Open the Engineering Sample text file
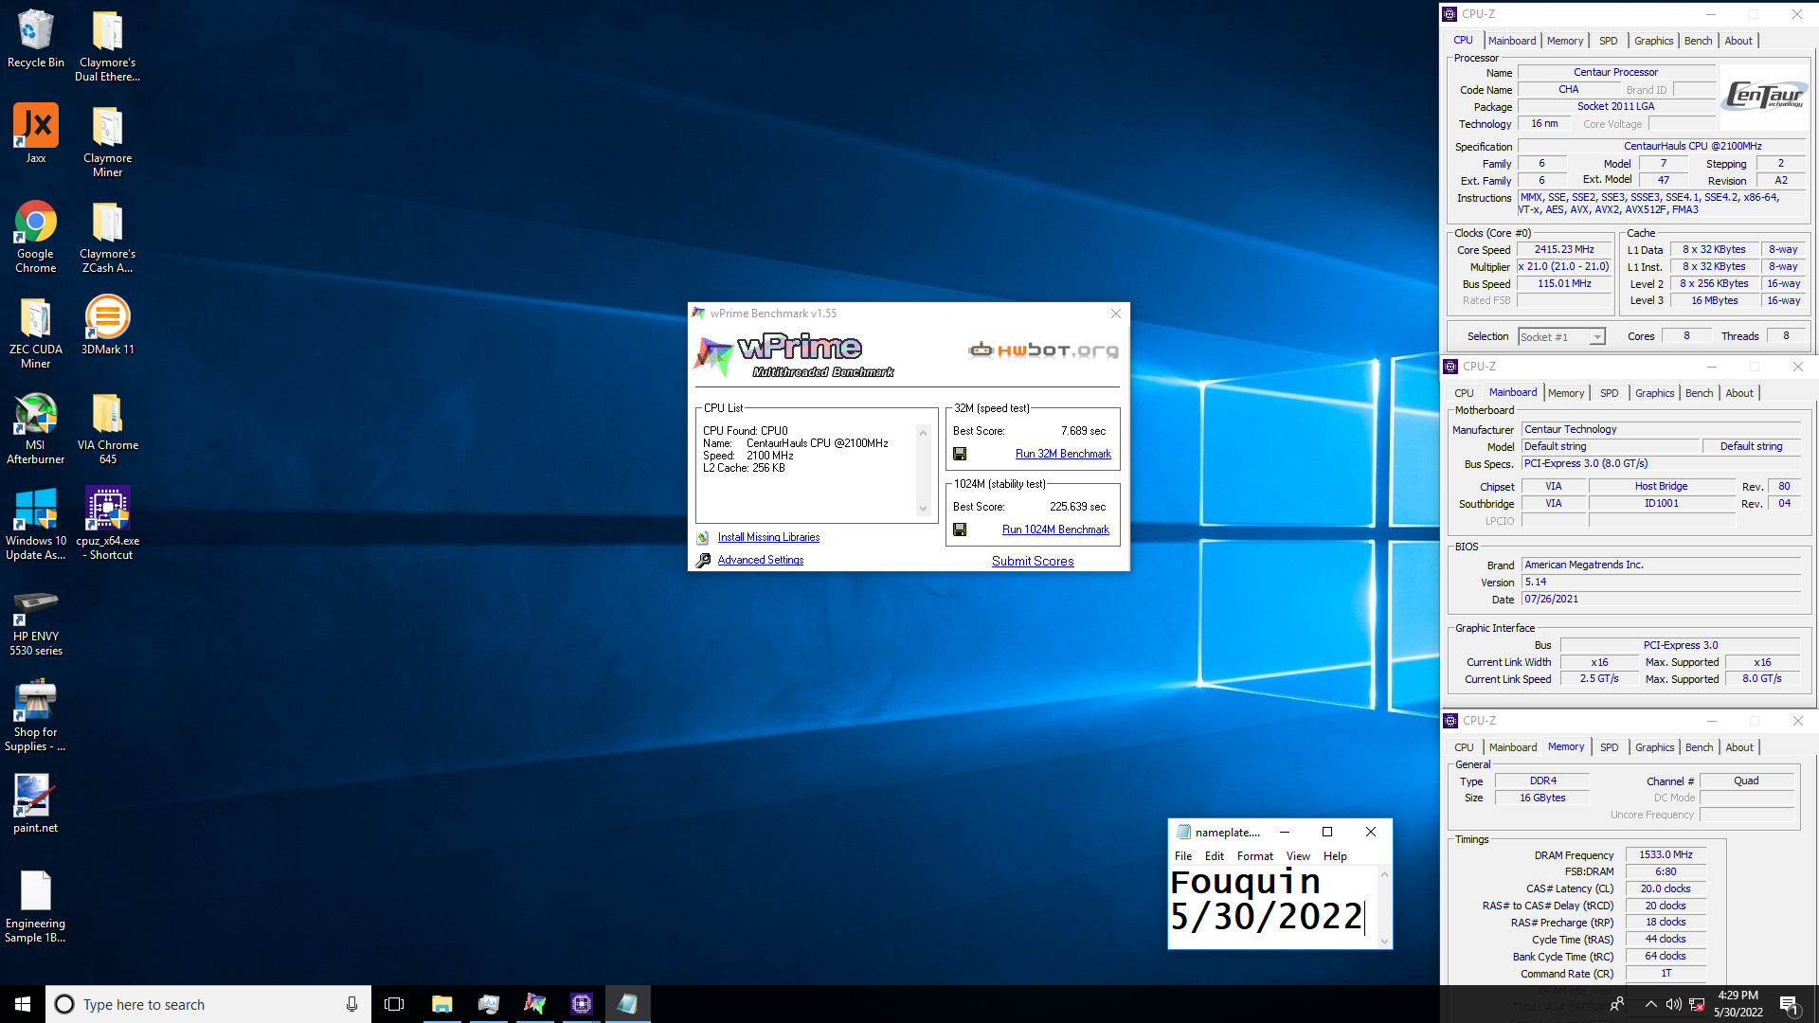1819x1023 pixels. (35, 906)
